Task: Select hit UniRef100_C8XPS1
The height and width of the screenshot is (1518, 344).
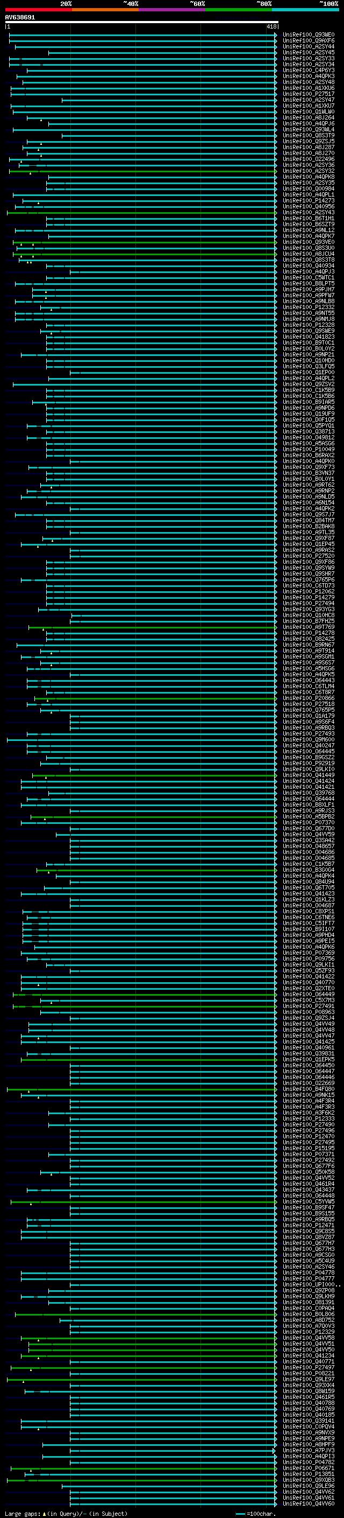Action: click(x=309, y=912)
